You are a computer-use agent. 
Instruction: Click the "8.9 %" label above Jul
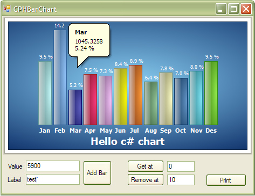tap(136, 61)
